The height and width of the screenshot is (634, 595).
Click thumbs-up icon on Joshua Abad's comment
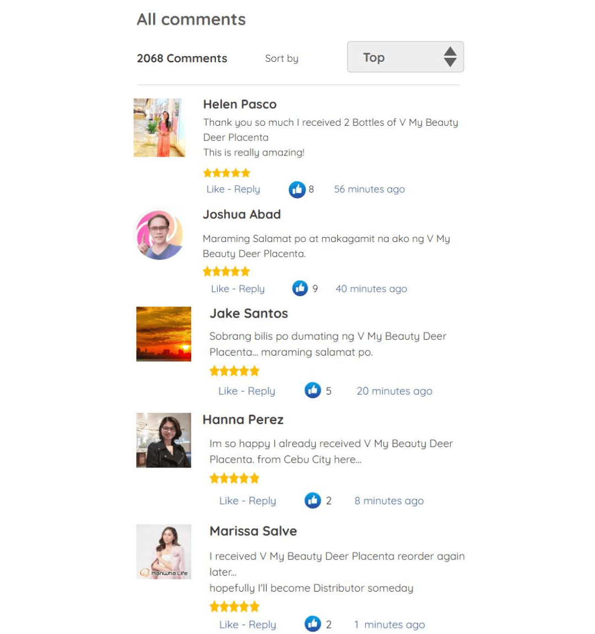(x=300, y=288)
